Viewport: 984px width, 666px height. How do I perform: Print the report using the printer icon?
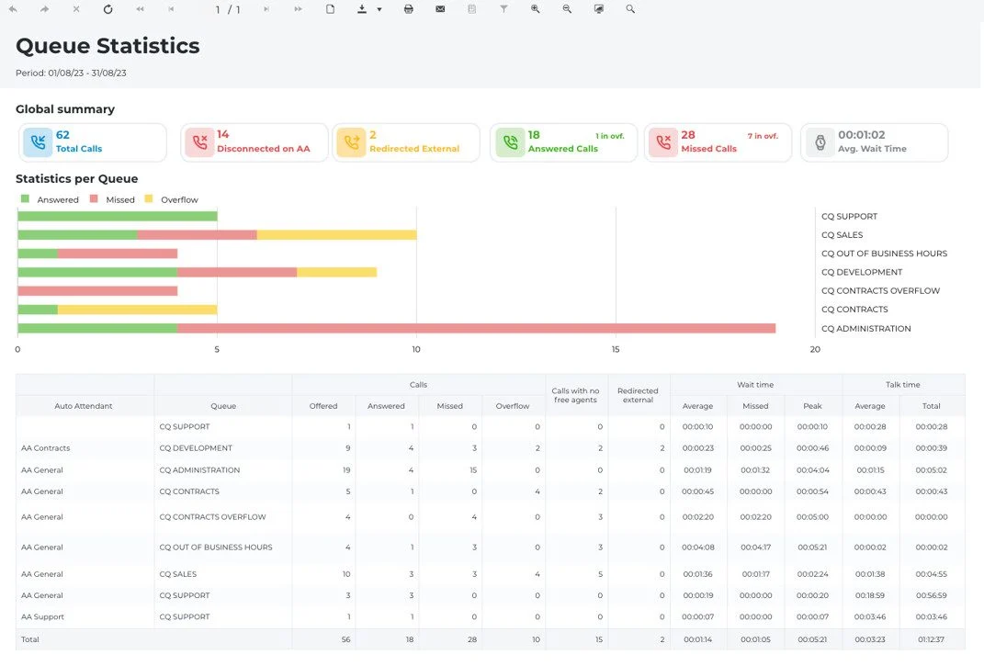tap(409, 9)
